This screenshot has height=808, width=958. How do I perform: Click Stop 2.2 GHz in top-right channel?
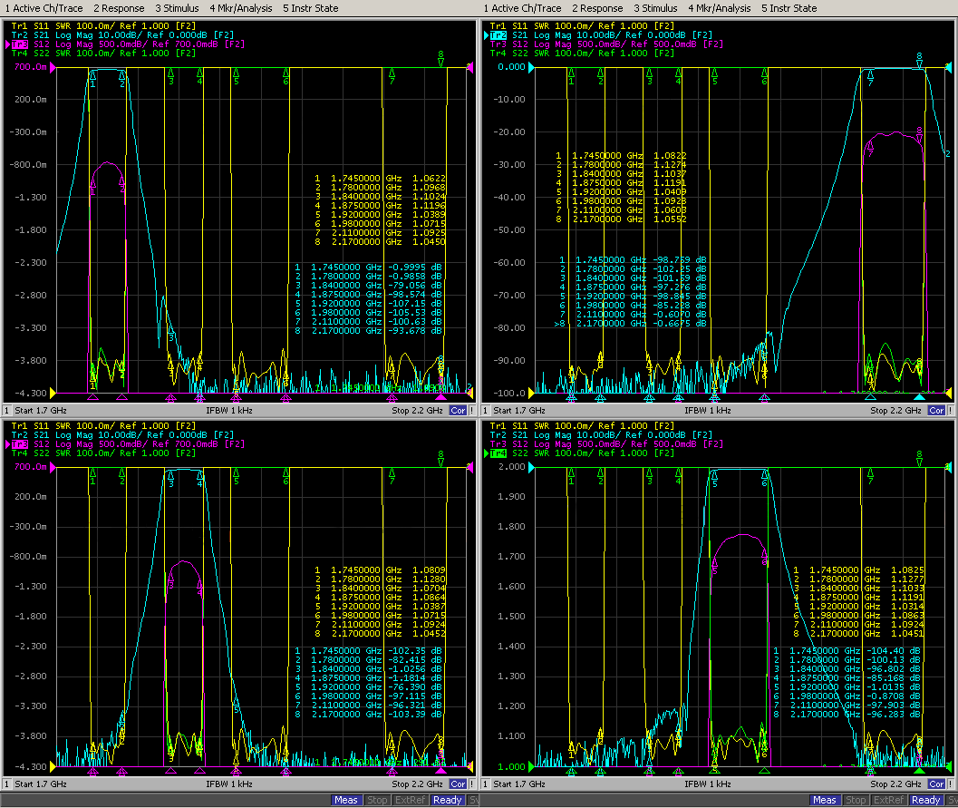(893, 411)
